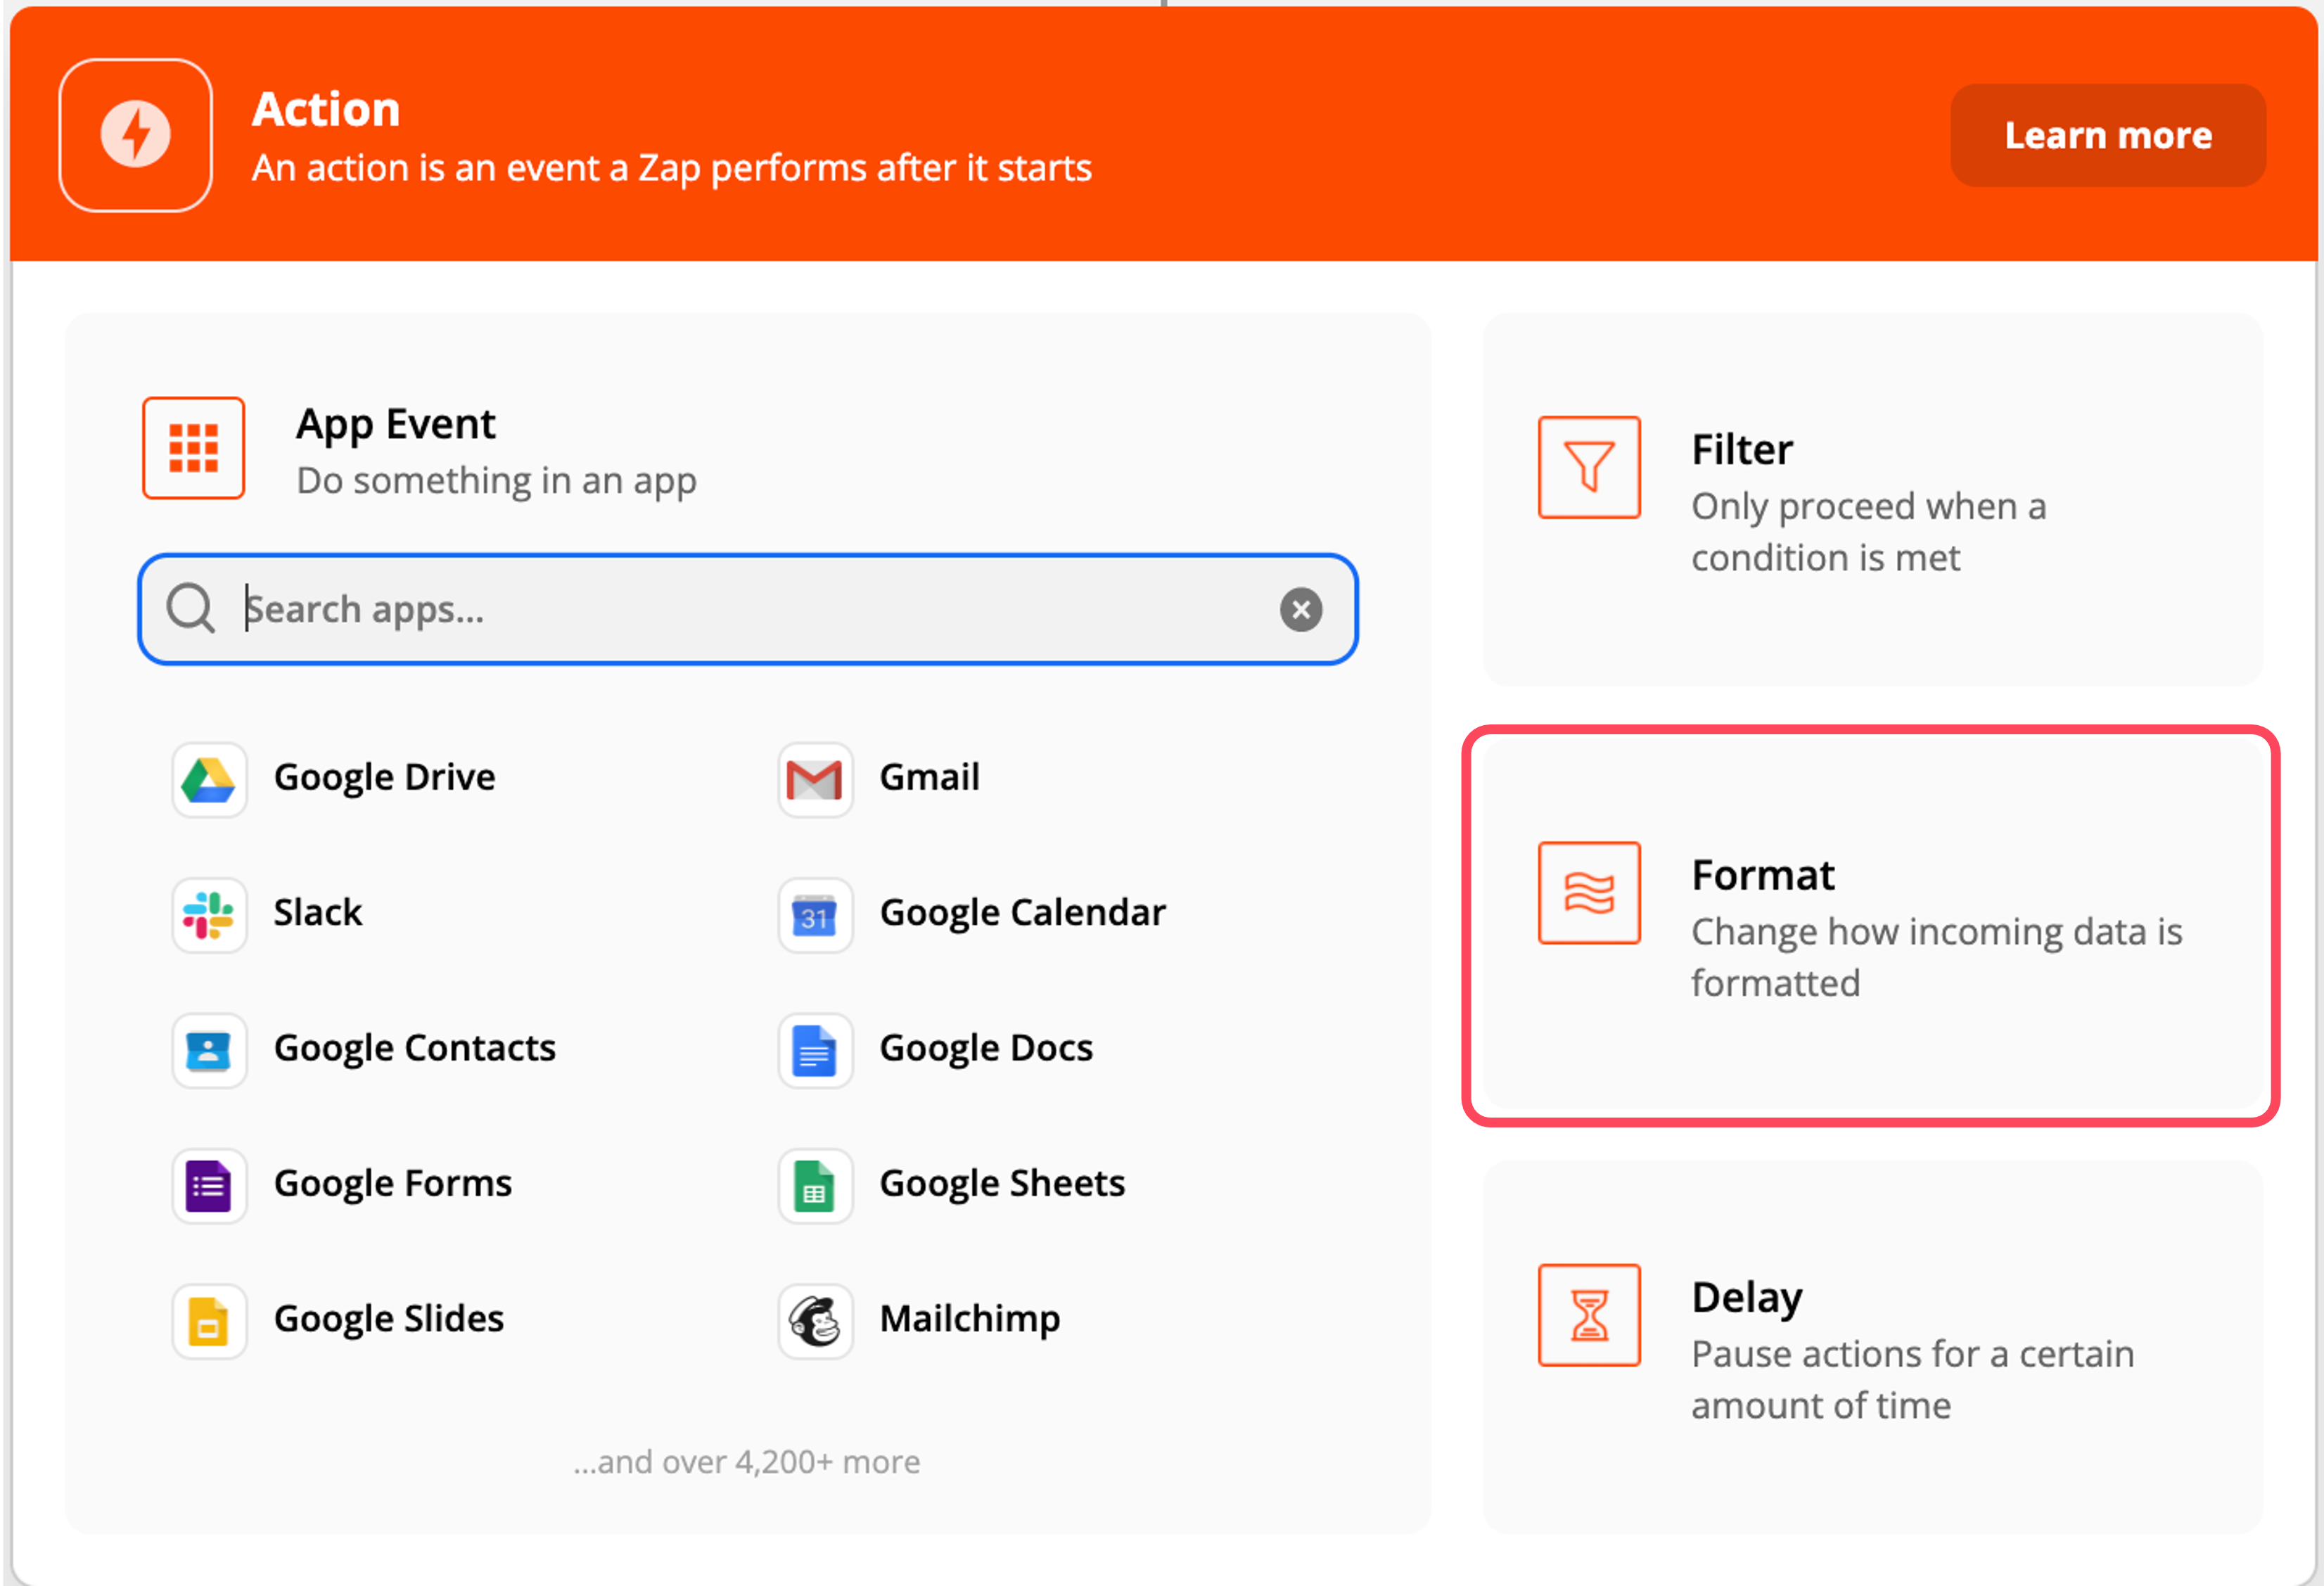
Task: Click the Action lightning bolt icon
Action: 135,135
